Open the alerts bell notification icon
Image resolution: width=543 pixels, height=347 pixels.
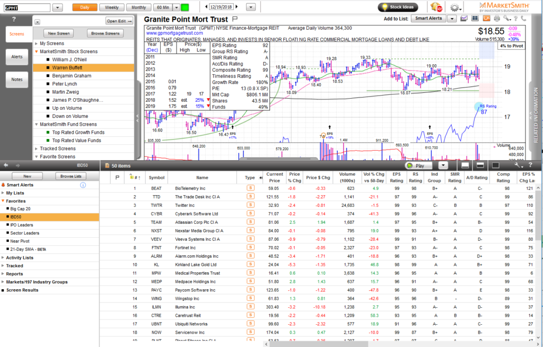point(436,7)
